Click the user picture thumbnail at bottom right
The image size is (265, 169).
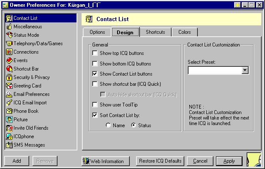[x=254, y=160]
